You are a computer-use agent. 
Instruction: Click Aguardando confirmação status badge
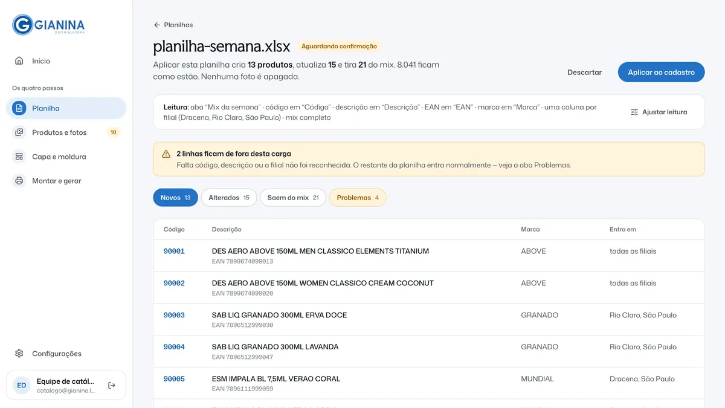339,46
